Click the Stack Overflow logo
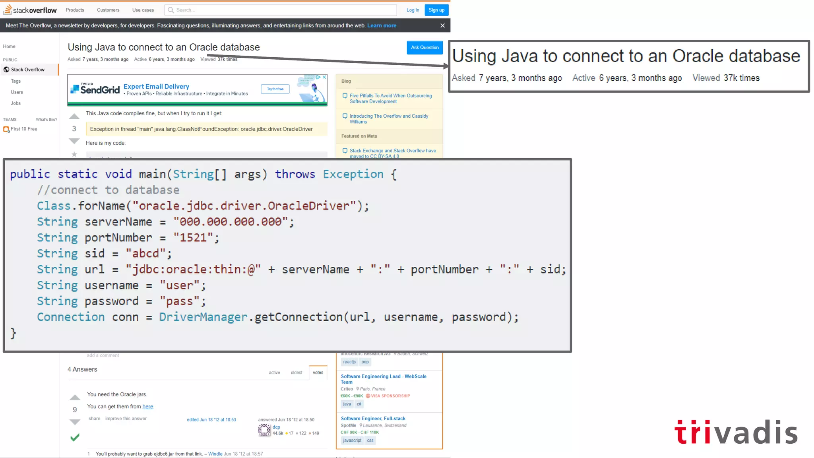Image resolution: width=814 pixels, height=458 pixels. 30,10
